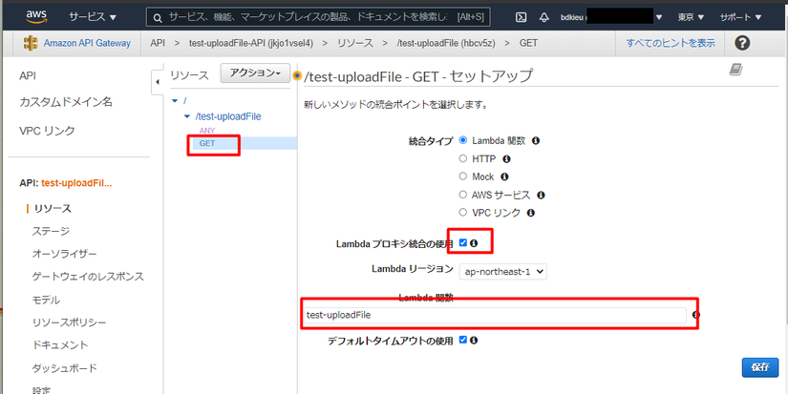Click the Lambda function name input field
The width and height of the screenshot is (788, 394).
point(495,315)
